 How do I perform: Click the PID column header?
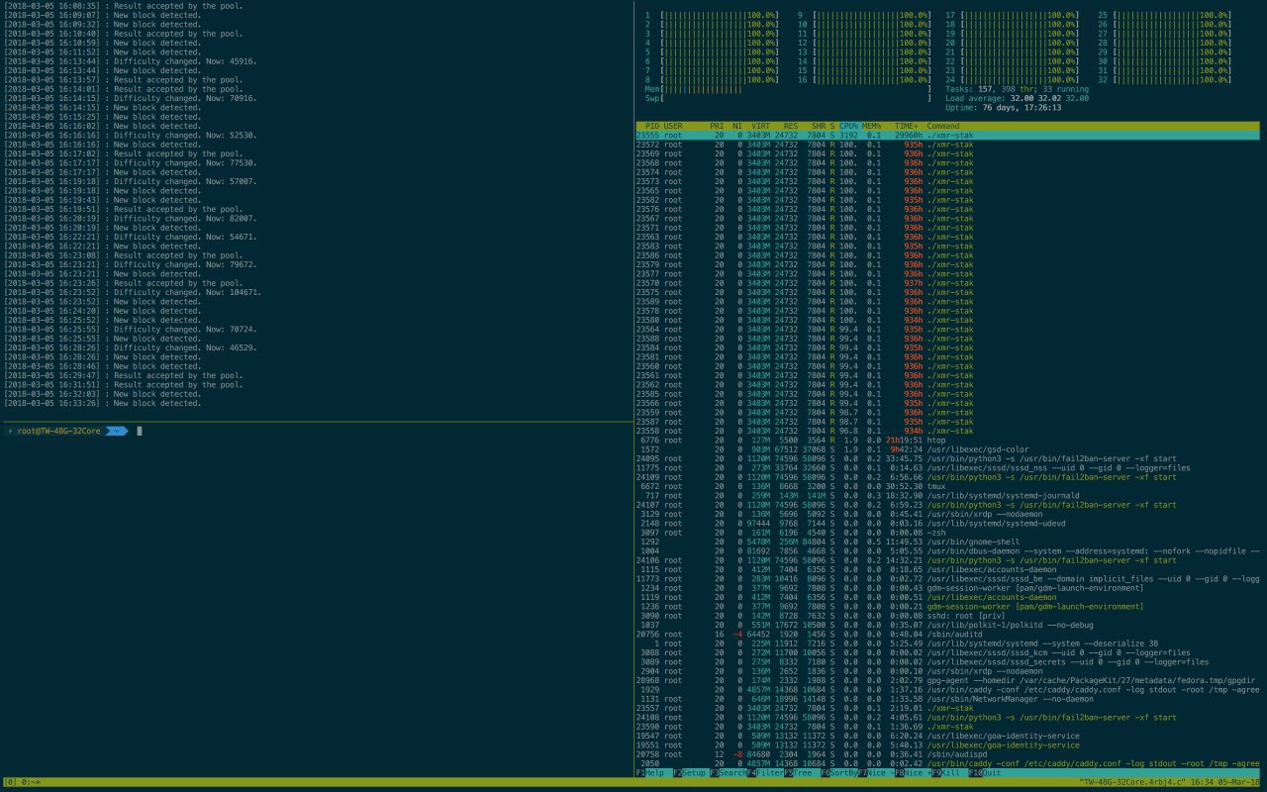(x=651, y=126)
